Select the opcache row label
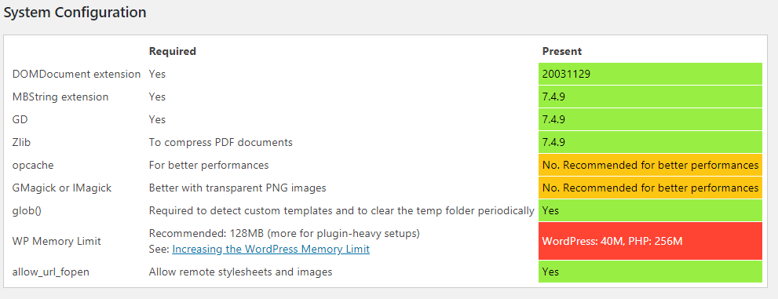 (33, 165)
